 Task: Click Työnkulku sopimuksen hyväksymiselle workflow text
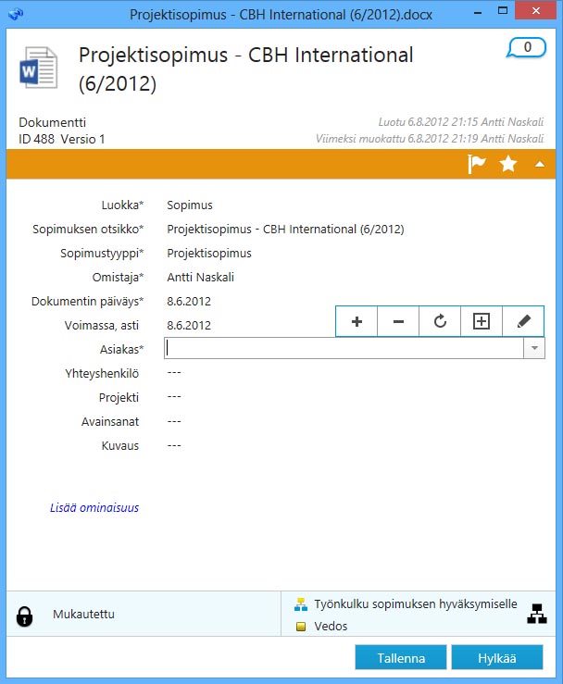pos(416,604)
